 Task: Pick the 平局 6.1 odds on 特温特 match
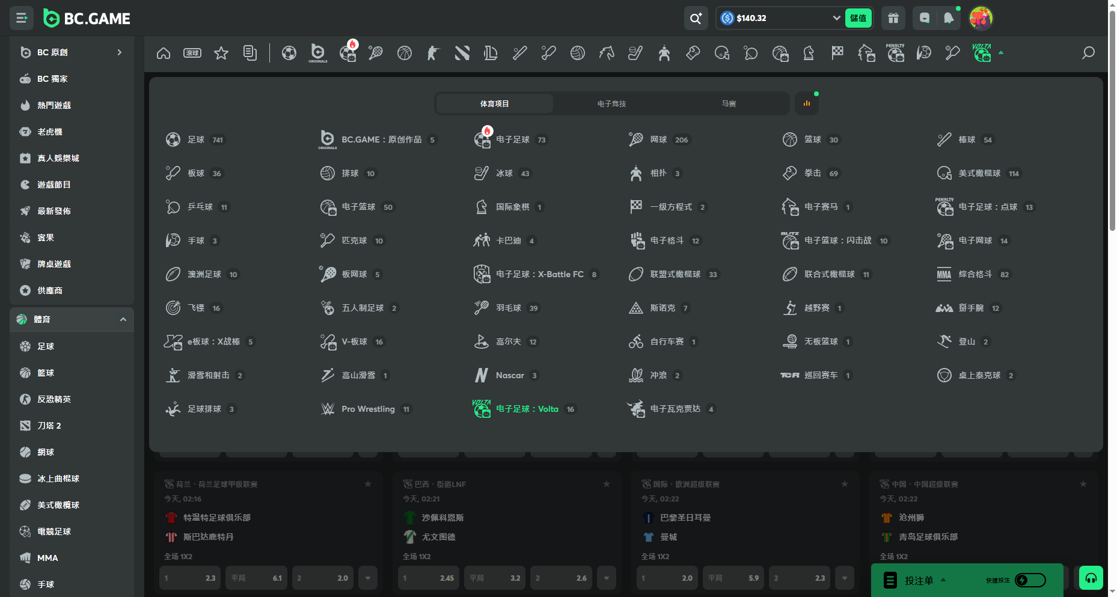click(257, 578)
